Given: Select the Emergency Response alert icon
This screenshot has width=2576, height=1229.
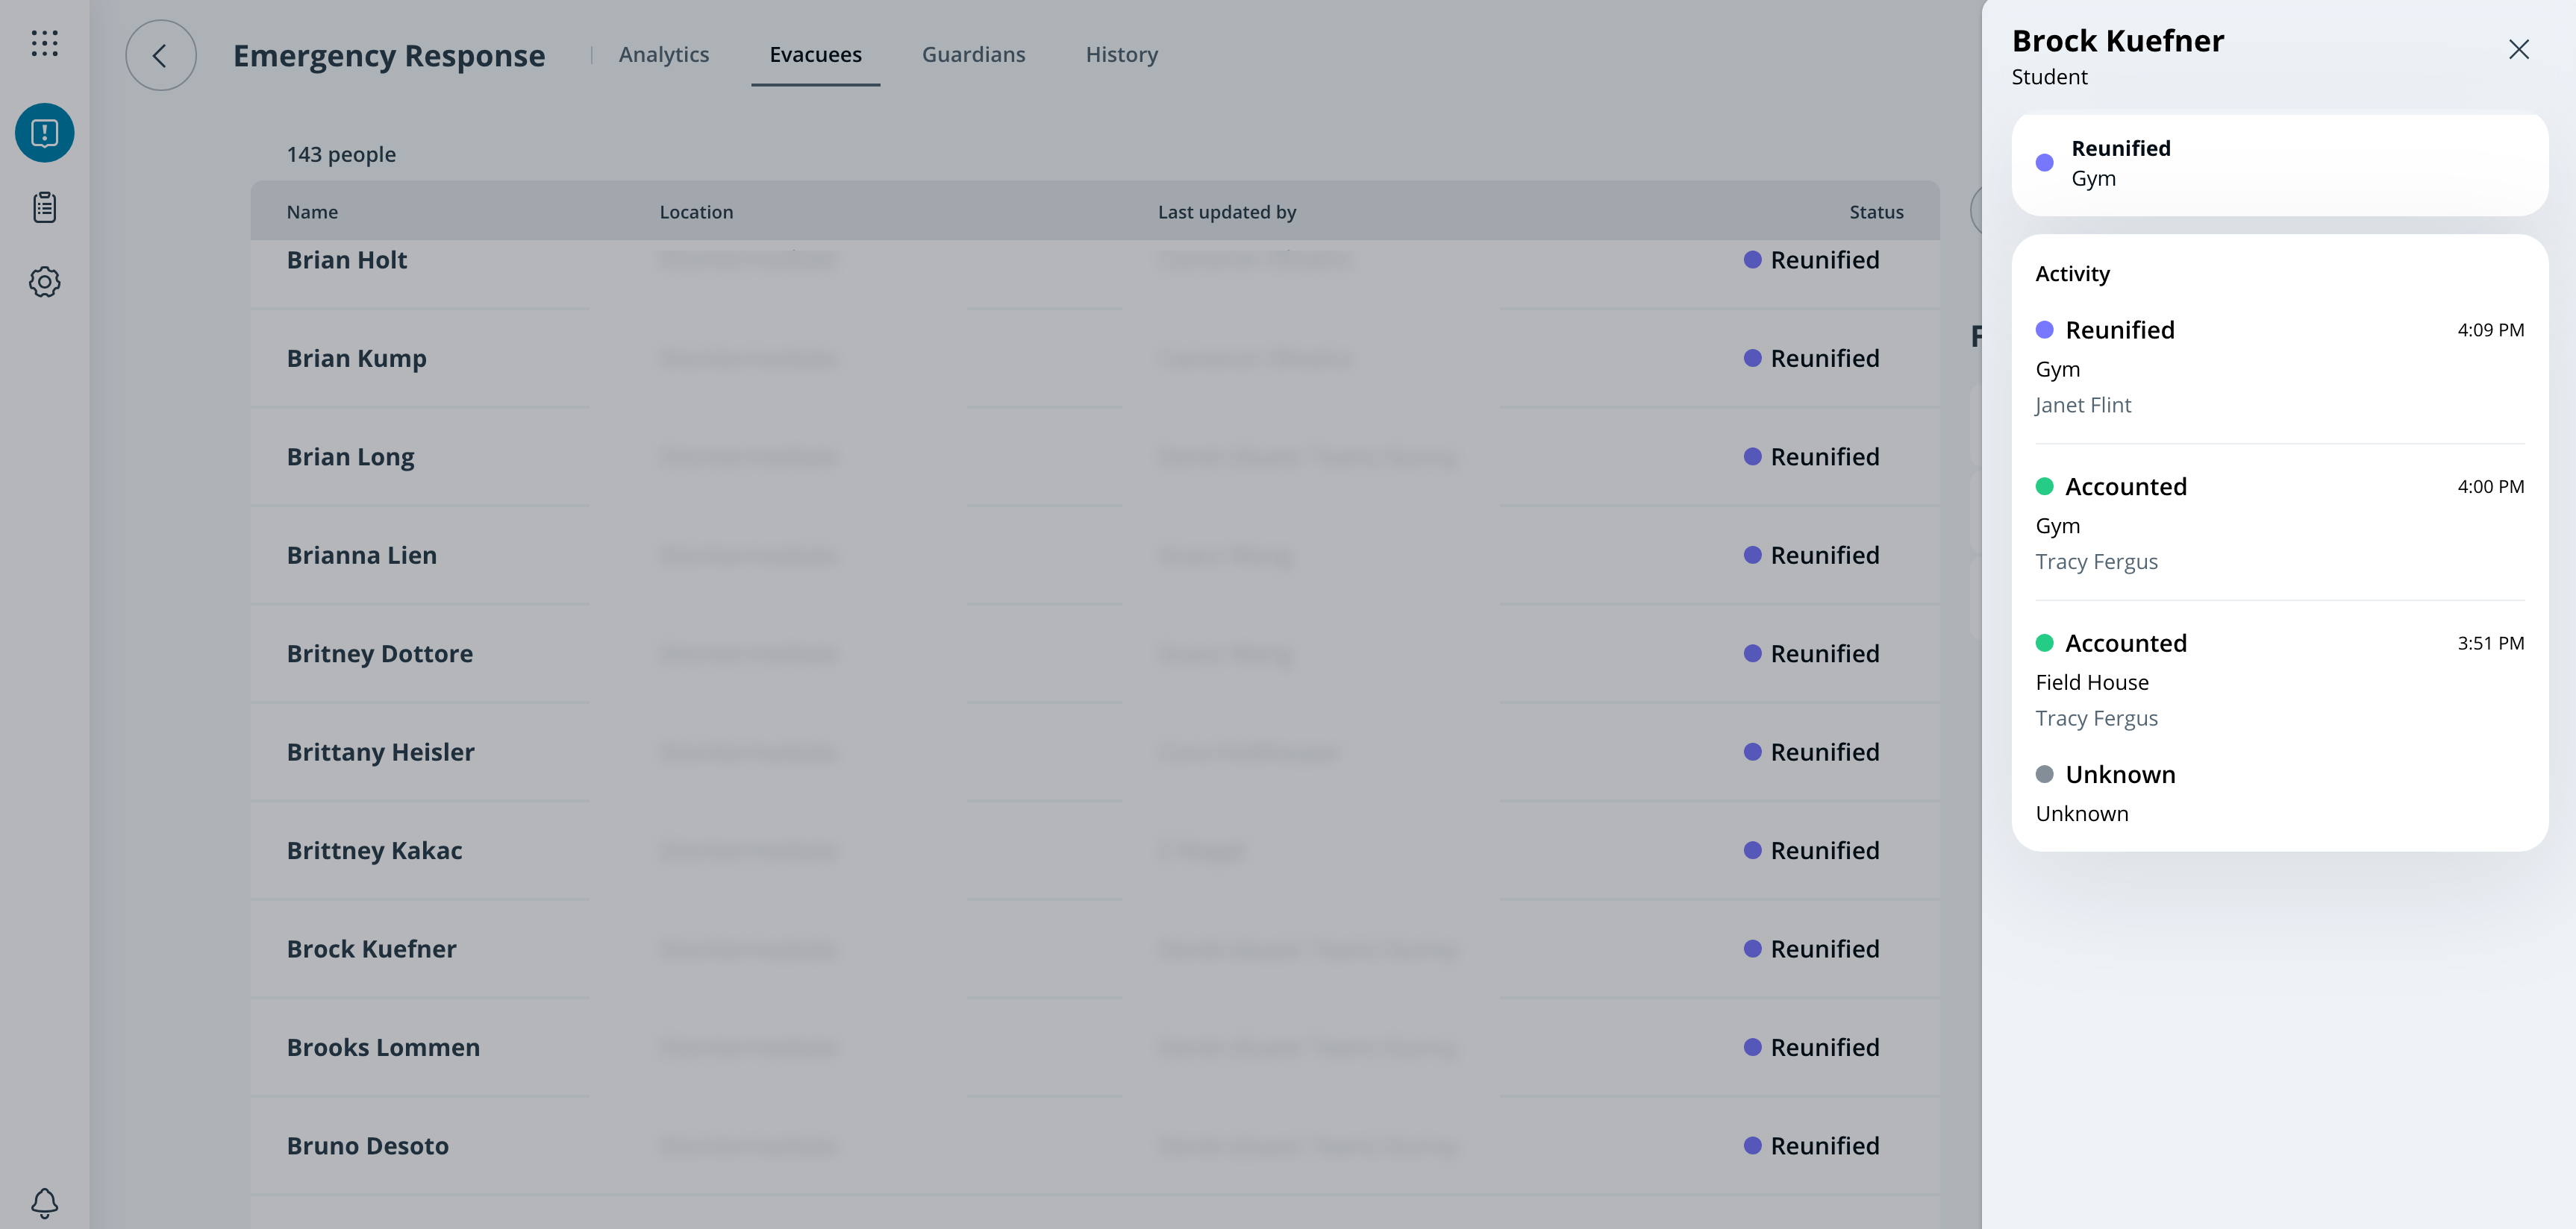Looking at the screenshot, I should click(44, 133).
